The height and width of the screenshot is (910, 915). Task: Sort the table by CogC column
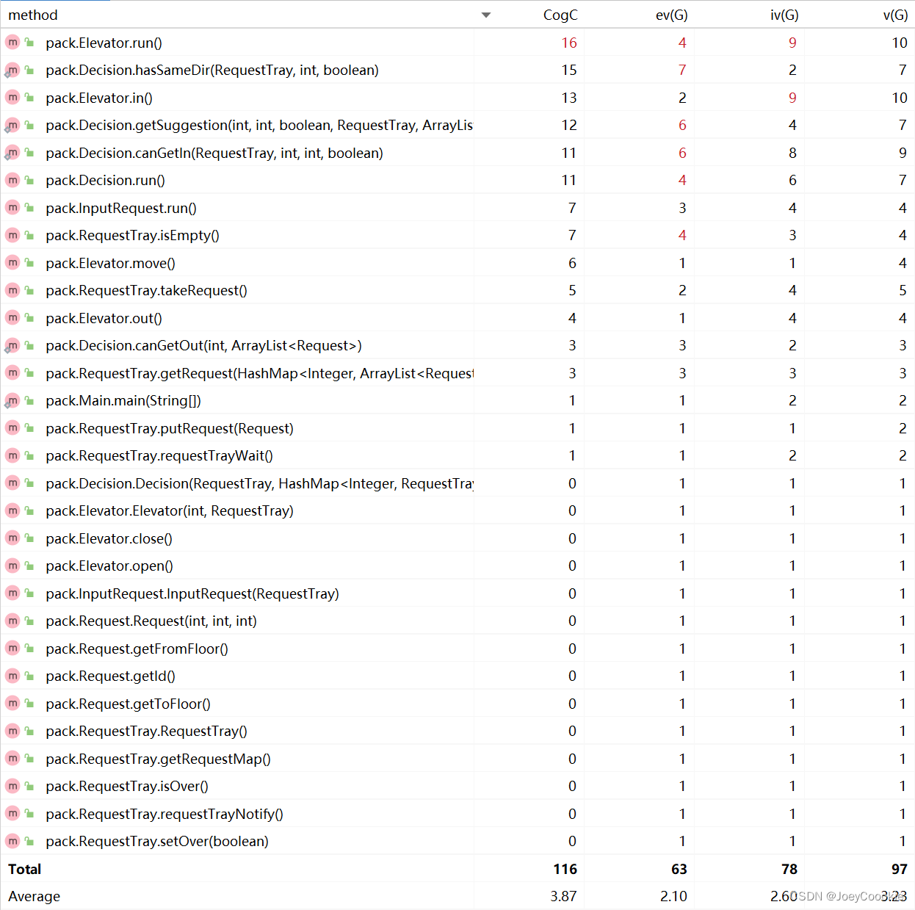(560, 15)
